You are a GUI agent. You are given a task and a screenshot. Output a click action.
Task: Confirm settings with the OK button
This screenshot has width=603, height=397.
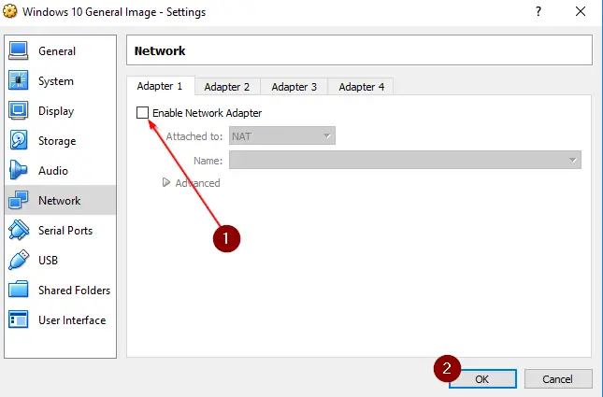(482, 379)
